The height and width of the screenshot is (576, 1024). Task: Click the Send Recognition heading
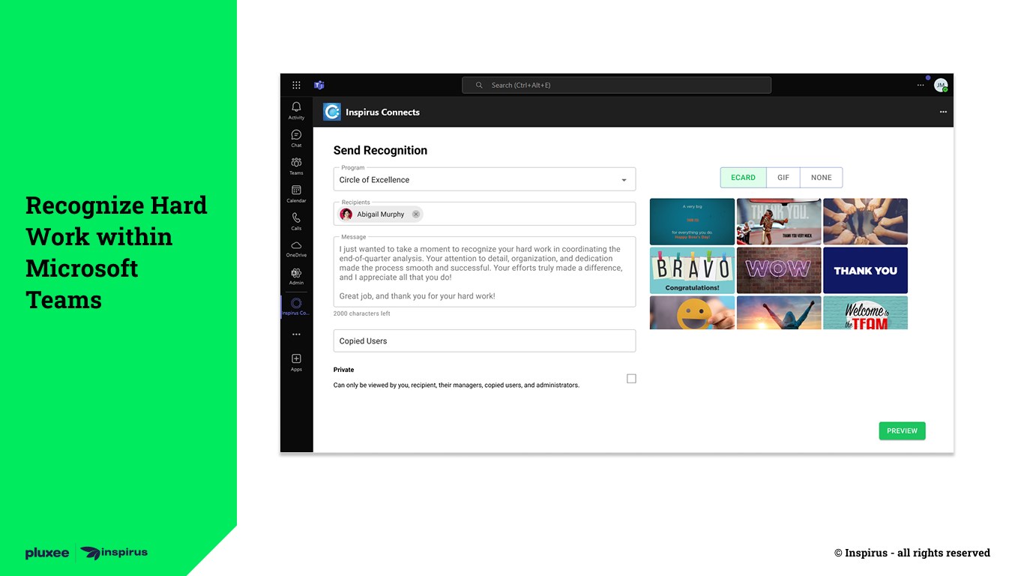(380, 151)
